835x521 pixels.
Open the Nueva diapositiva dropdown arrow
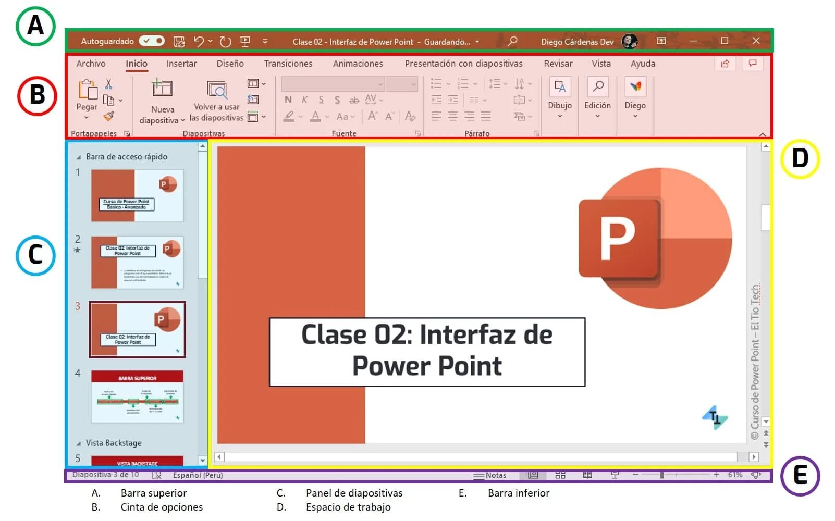pos(183,121)
